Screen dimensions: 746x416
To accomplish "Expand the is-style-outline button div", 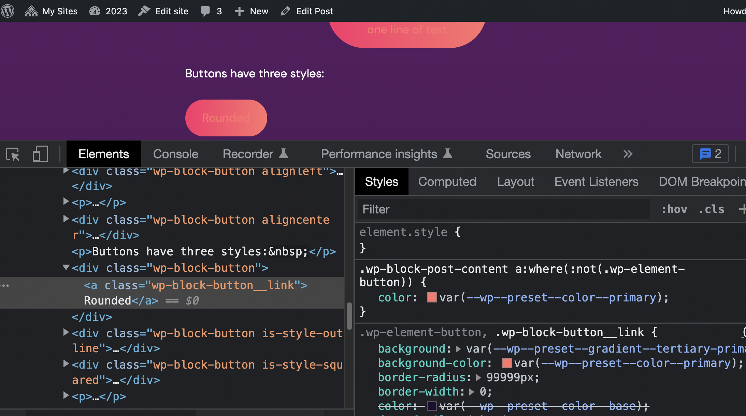I will [66, 332].
